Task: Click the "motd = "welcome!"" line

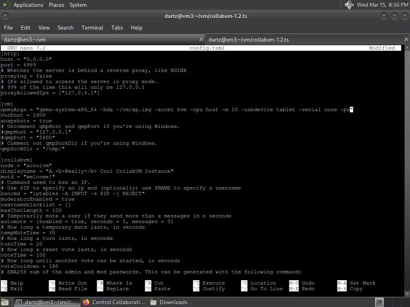Action: click(x=28, y=177)
